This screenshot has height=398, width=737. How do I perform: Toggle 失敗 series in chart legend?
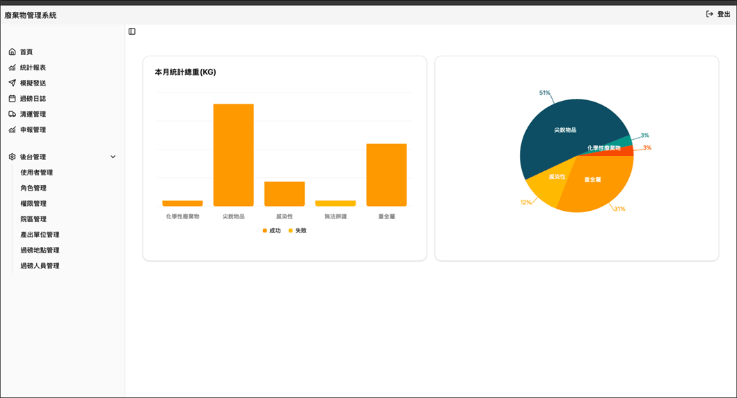coord(298,230)
